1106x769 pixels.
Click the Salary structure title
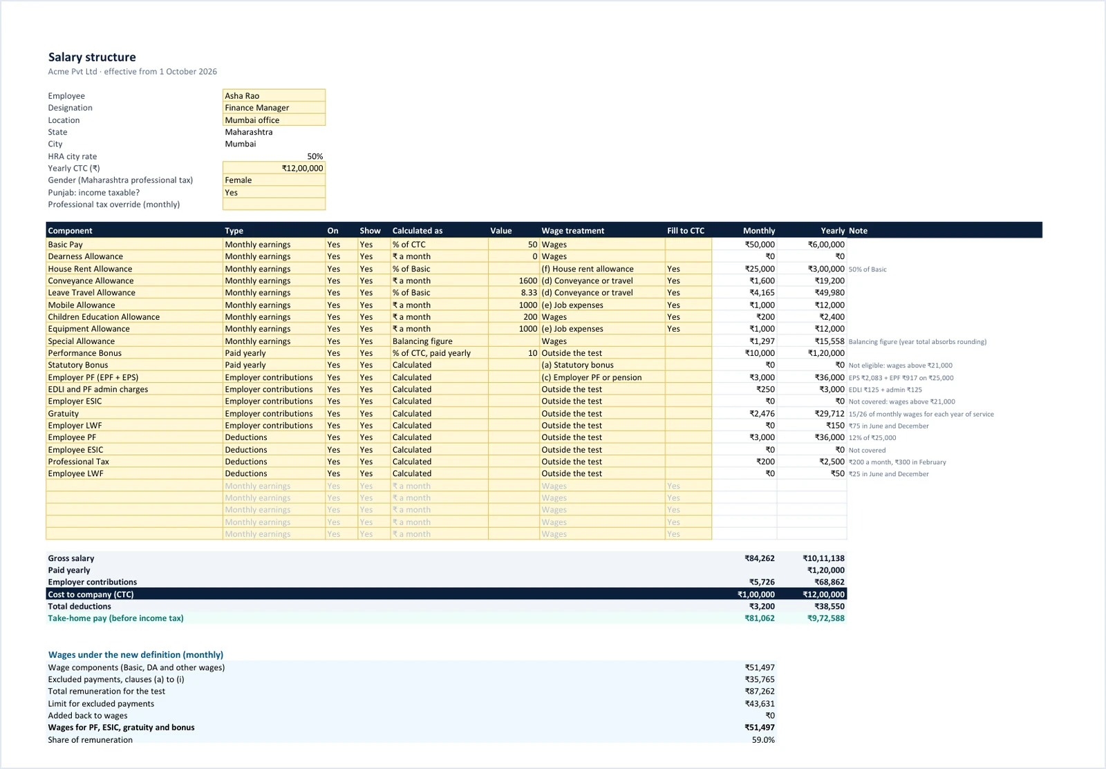pyautogui.click(x=92, y=57)
